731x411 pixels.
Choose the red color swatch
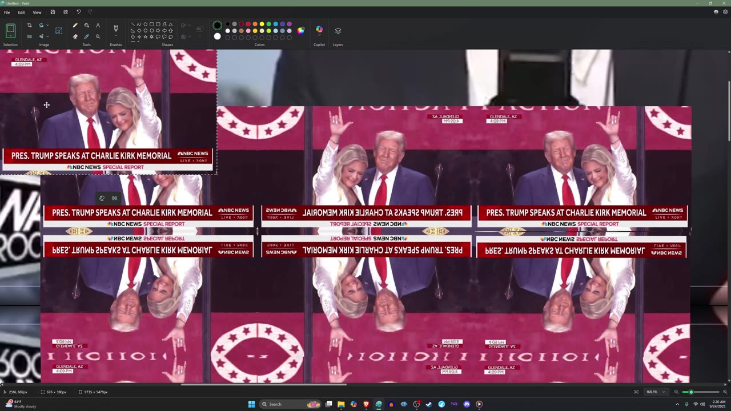coord(248,24)
